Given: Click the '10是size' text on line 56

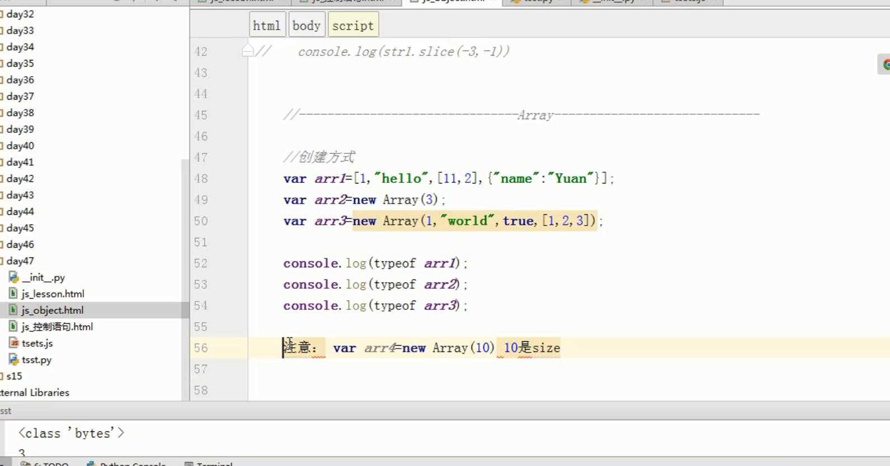Looking at the screenshot, I should pos(531,348).
